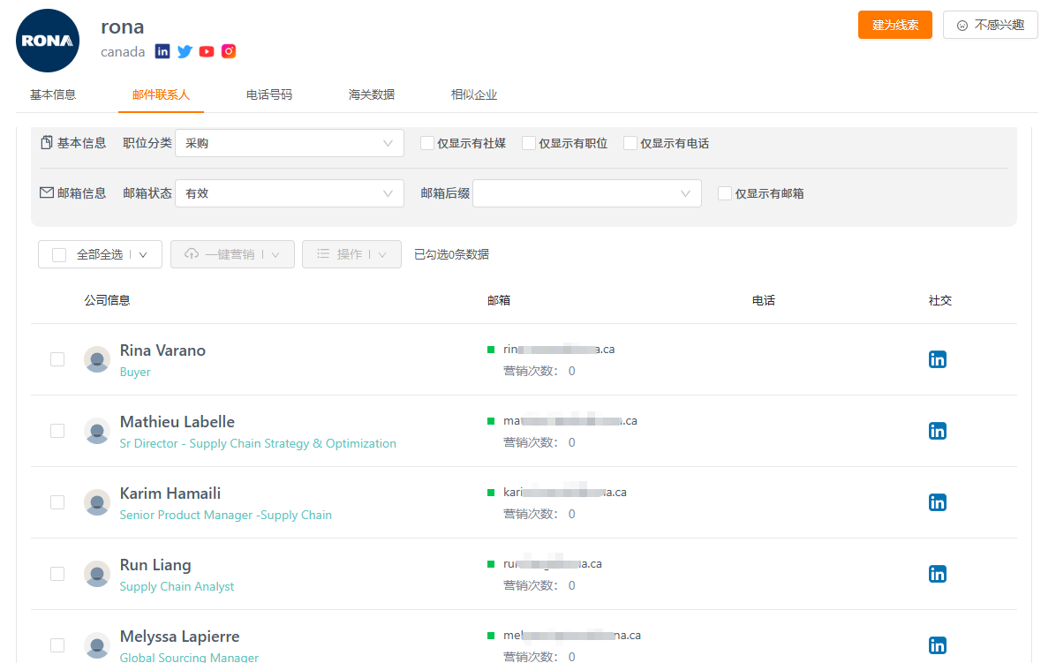
Task: Enable 仅显示有邮箱 checkbox
Action: click(725, 194)
